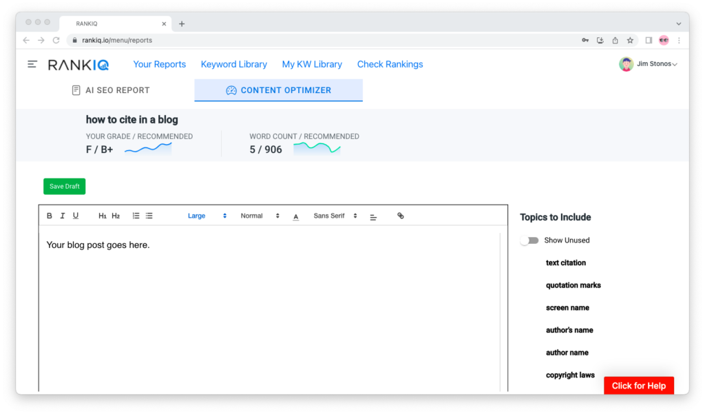Switch to AI SEO Report tab

pos(111,90)
